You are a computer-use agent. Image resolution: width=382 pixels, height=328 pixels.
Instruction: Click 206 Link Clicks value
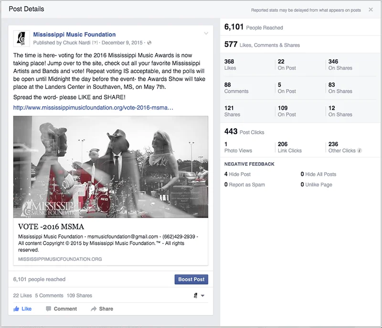[x=290, y=147]
